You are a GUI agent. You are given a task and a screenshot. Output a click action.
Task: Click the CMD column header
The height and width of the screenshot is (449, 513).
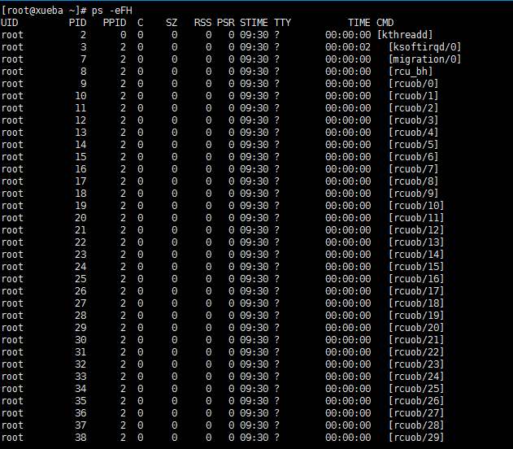[x=385, y=23]
